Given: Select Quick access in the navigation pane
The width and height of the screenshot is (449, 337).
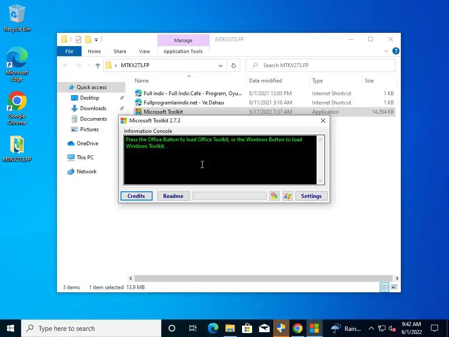Looking at the screenshot, I should tap(92, 87).
